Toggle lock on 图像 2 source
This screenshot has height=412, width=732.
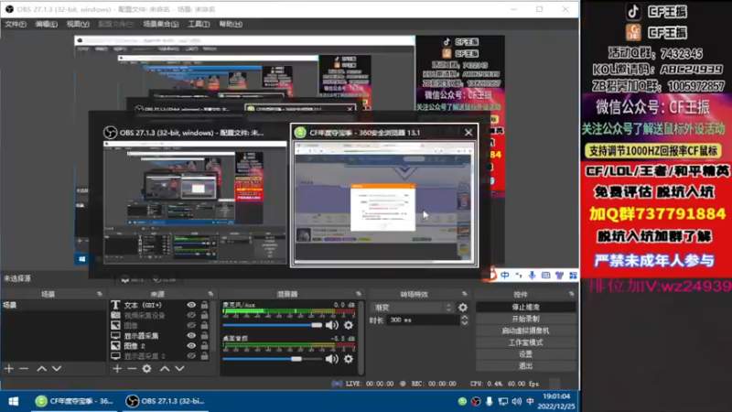(x=204, y=346)
